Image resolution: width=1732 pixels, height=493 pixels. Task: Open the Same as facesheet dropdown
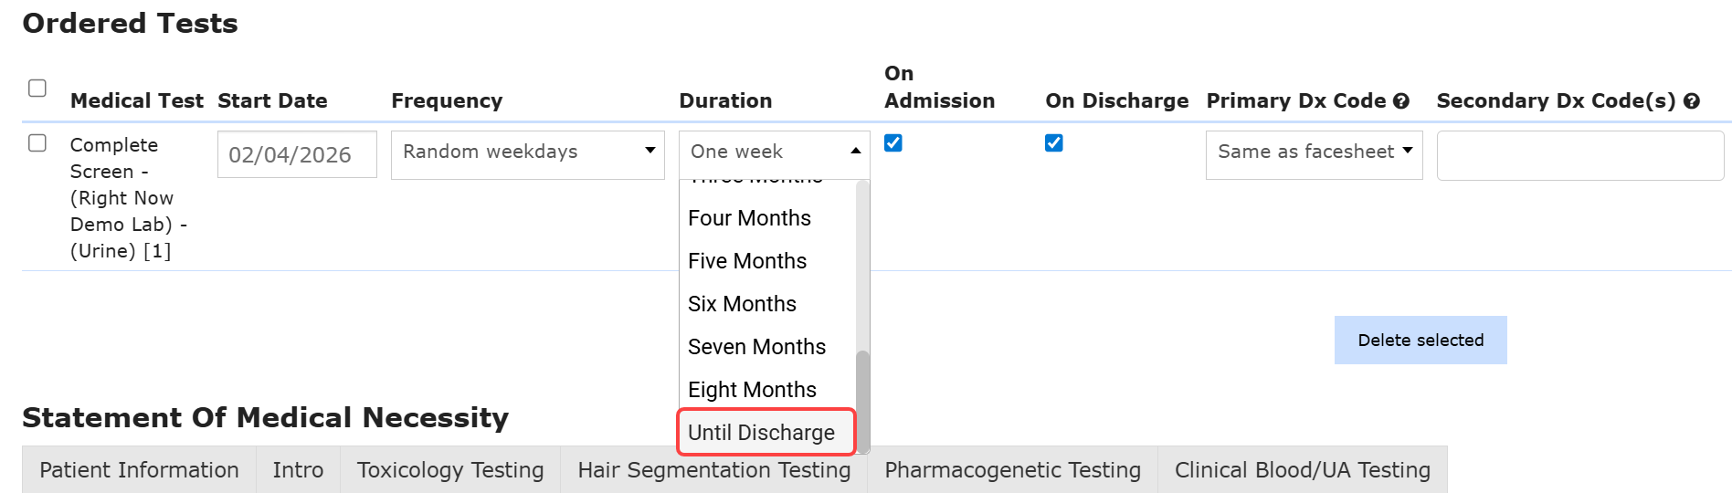point(1314,152)
